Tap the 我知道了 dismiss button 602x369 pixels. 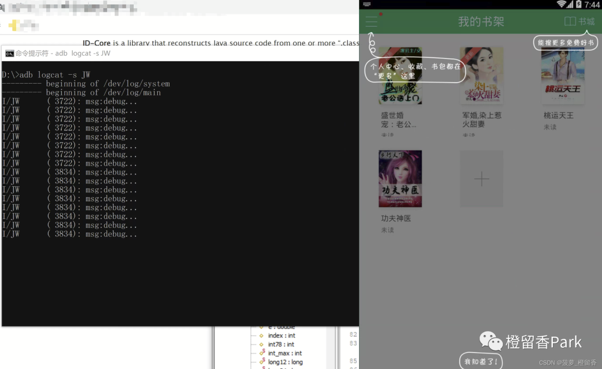(x=480, y=361)
